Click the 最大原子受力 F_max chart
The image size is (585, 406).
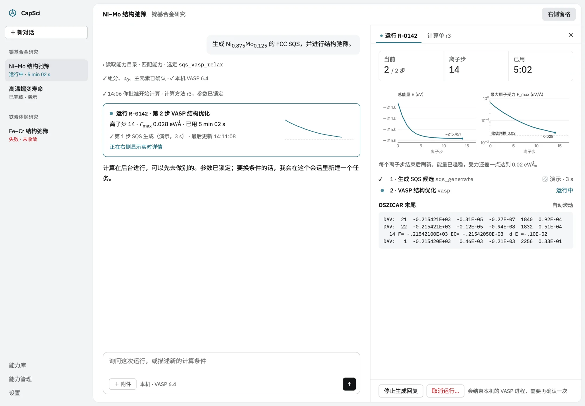point(525,123)
